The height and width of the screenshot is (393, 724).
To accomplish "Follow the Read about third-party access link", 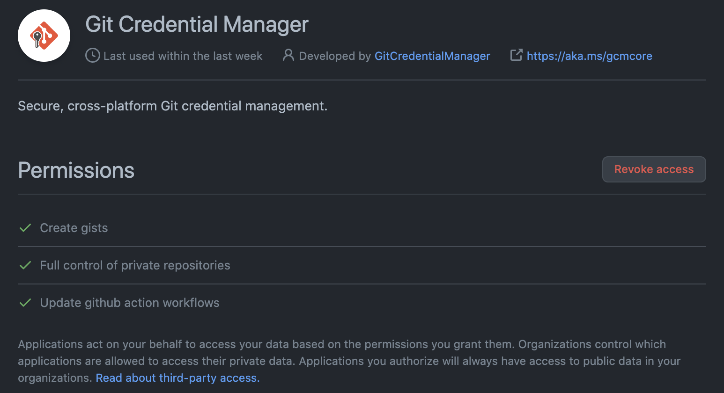I will [177, 378].
